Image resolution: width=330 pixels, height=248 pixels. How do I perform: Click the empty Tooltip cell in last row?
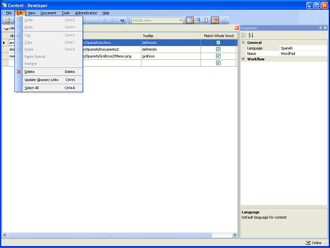[171, 63]
